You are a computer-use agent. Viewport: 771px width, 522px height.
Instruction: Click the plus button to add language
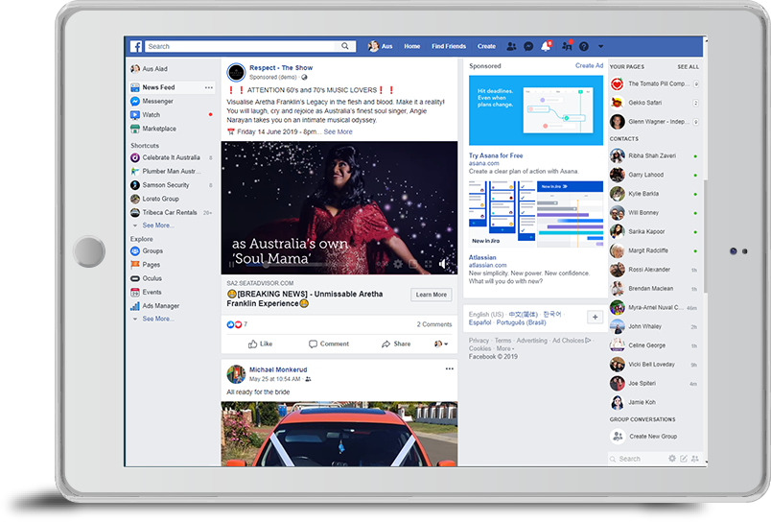(x=595, y=318)
